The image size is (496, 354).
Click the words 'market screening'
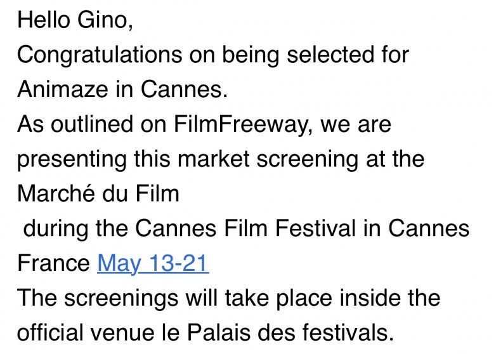[x=268, y=159]
